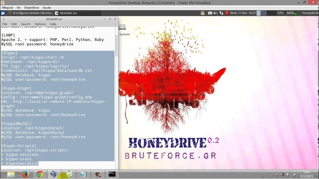Click the "+ kippo2wordlist" line
Screen dimensions: 319x179
tap(20, 163)
